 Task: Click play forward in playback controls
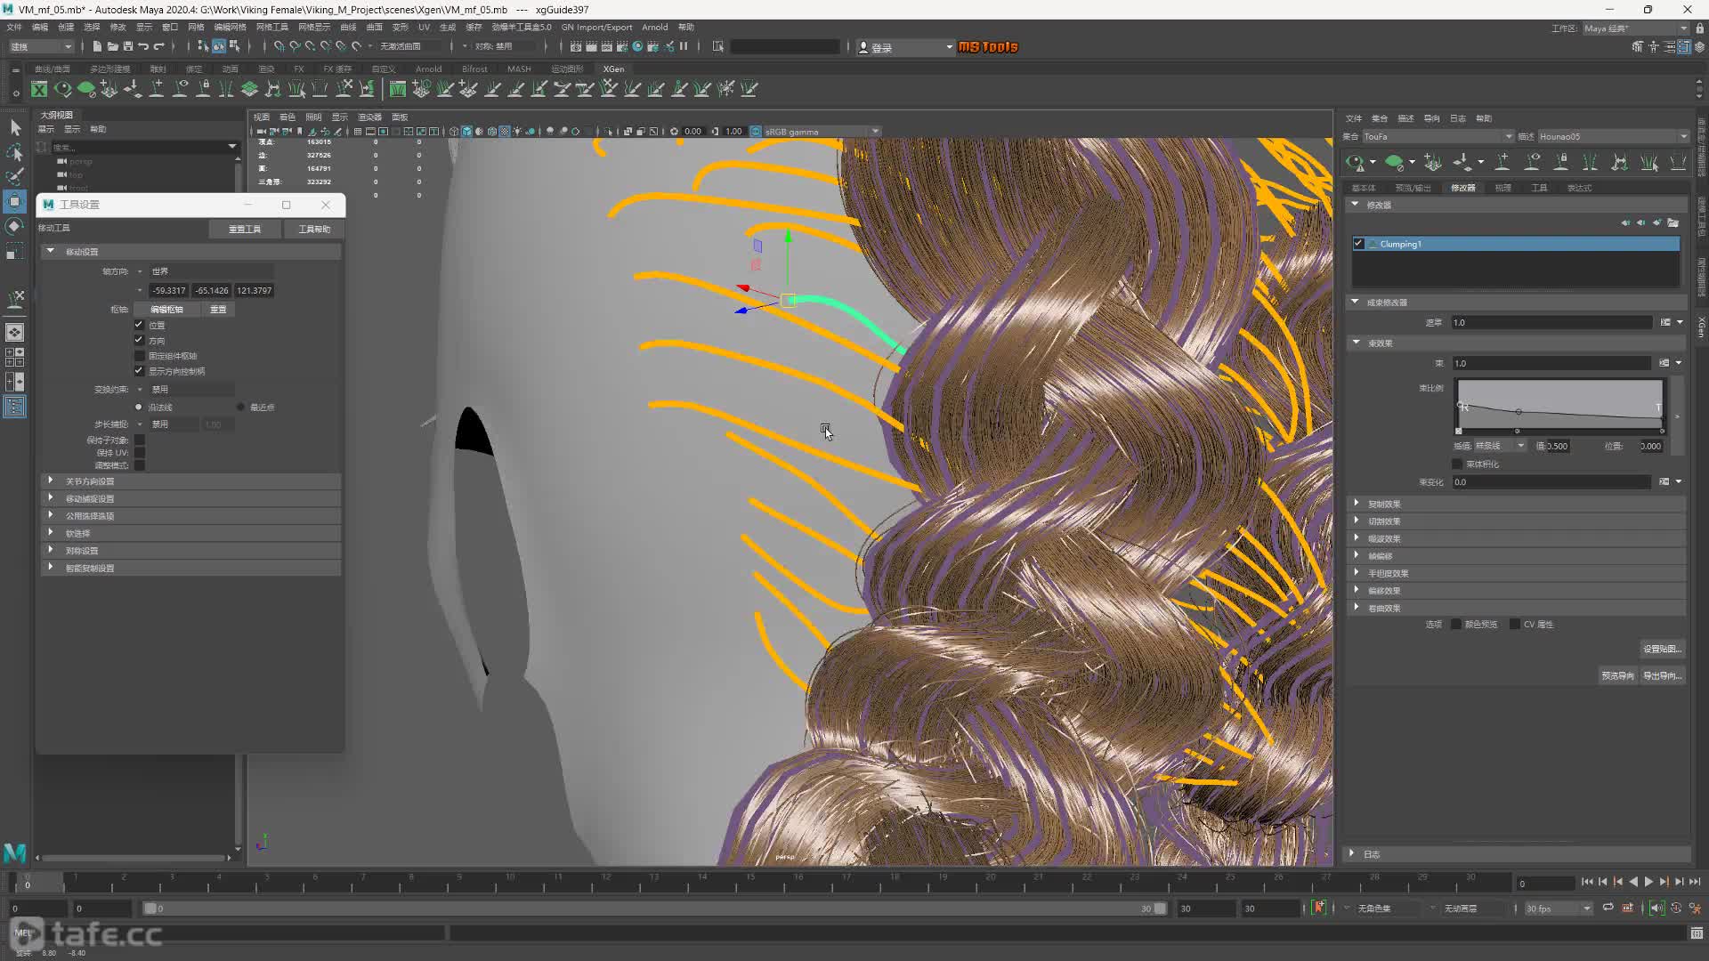pos(1648,882)
